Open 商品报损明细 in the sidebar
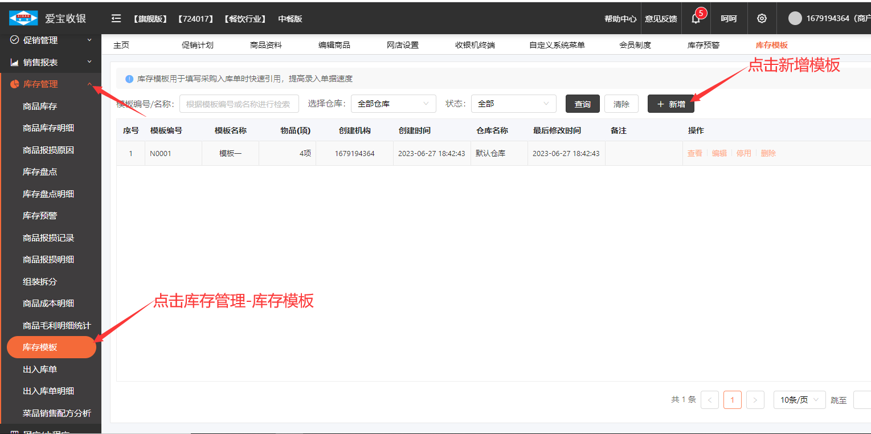The width and height of the screenshot is (871, 434). (48, 260)
